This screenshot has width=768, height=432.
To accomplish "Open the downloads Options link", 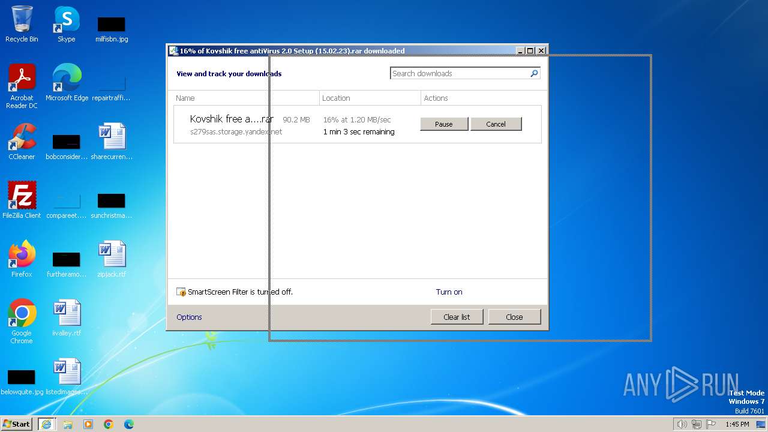I will [189, 317].
